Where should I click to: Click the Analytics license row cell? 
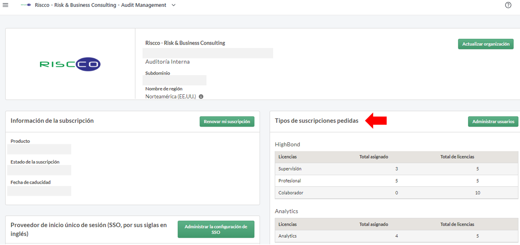click(x=288, y=236)
